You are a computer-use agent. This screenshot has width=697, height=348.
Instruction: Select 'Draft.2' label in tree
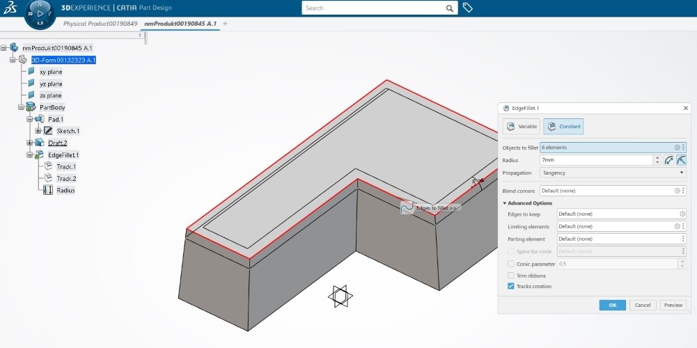click(x=58, y=143)
